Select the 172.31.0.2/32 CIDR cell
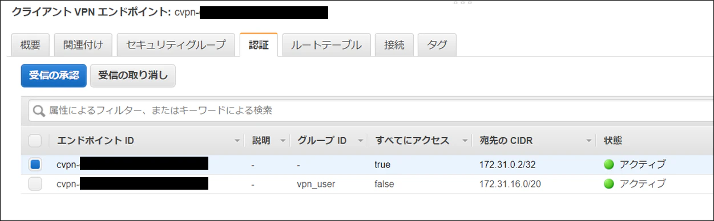Viewport: 714px width, 221px height. coord(507,165)
